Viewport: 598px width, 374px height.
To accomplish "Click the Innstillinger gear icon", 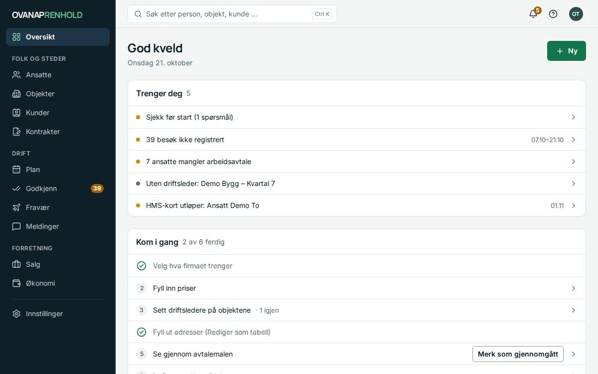I will (16, 314).
